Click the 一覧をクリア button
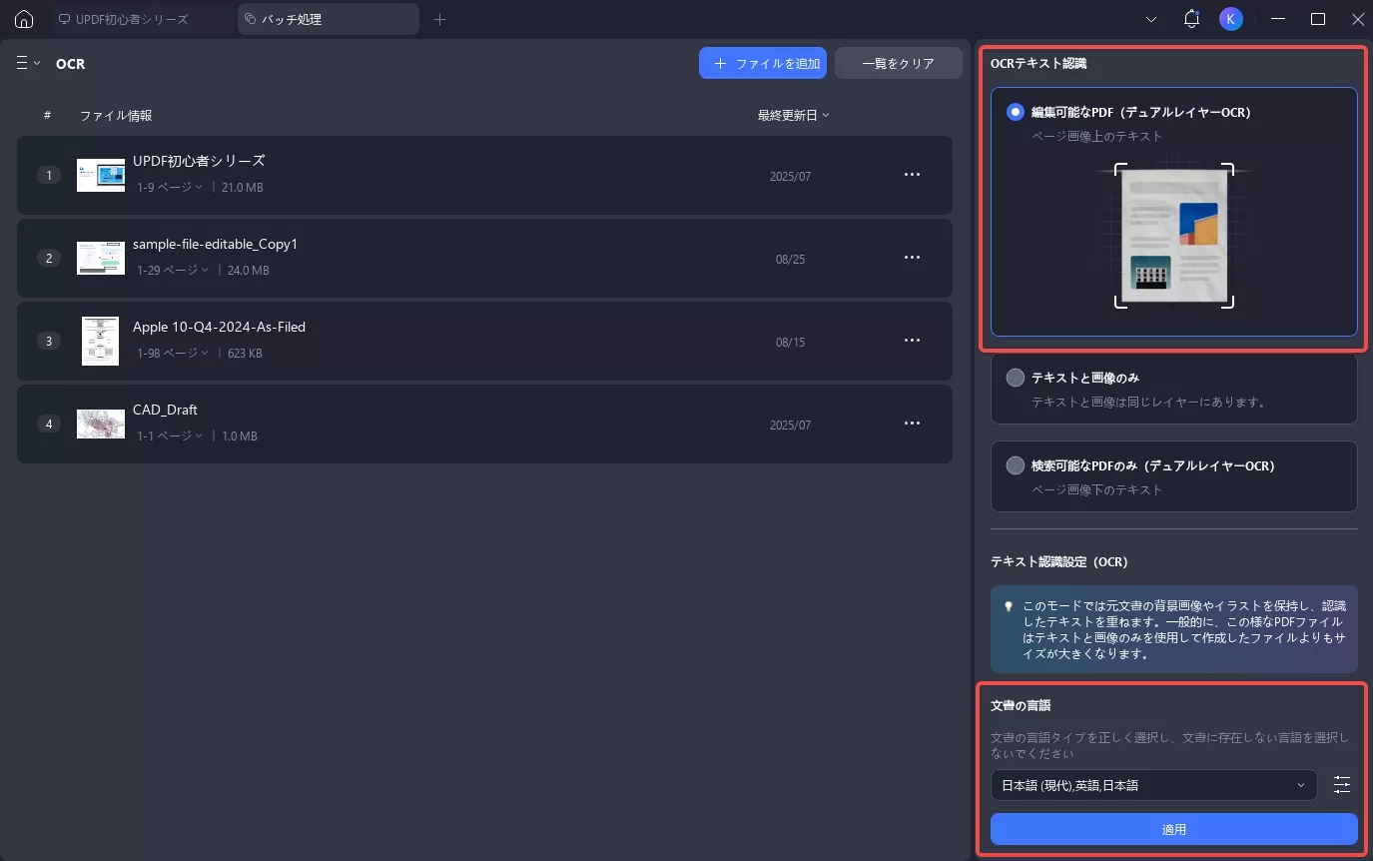The width and height of the screenshot is (1373, 861). point(898,63)
